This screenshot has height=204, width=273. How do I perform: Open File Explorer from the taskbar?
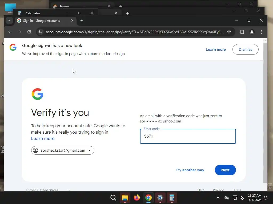click(x=125, y=198)
